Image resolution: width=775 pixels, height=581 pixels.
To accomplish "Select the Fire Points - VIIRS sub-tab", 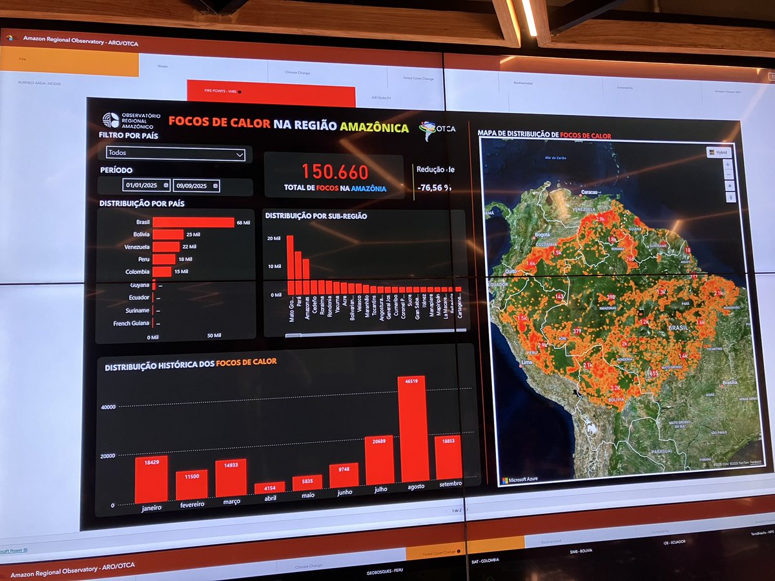I will point(271,94).
